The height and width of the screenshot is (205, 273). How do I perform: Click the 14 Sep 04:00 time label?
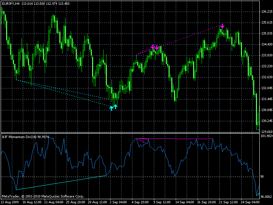(184, 202)
